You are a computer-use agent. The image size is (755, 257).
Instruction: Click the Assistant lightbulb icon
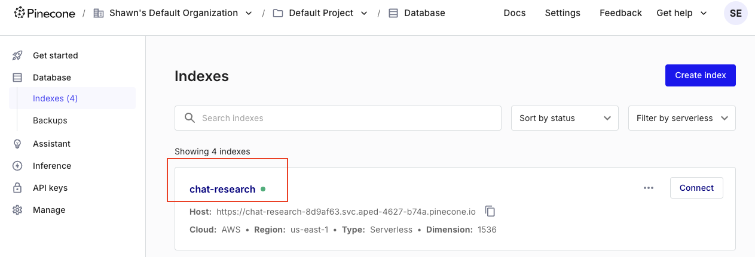click(x=17, y=144)
